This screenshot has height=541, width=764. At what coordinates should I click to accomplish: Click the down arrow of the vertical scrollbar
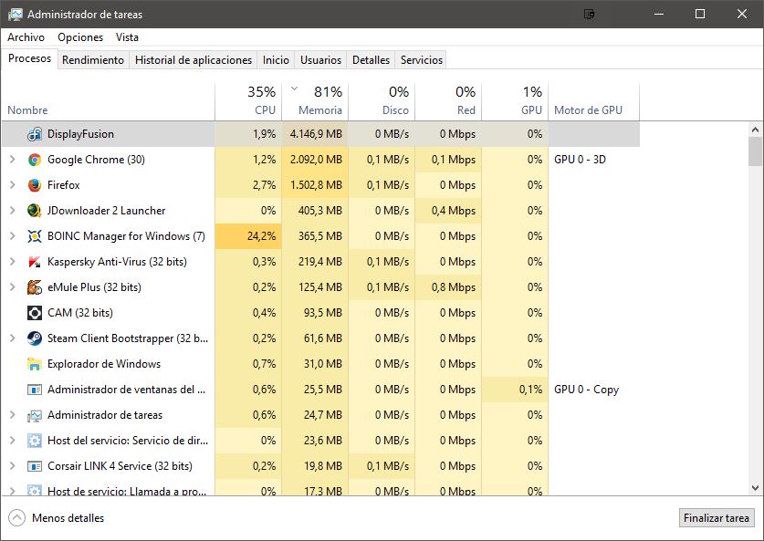(x=755, y=488)
